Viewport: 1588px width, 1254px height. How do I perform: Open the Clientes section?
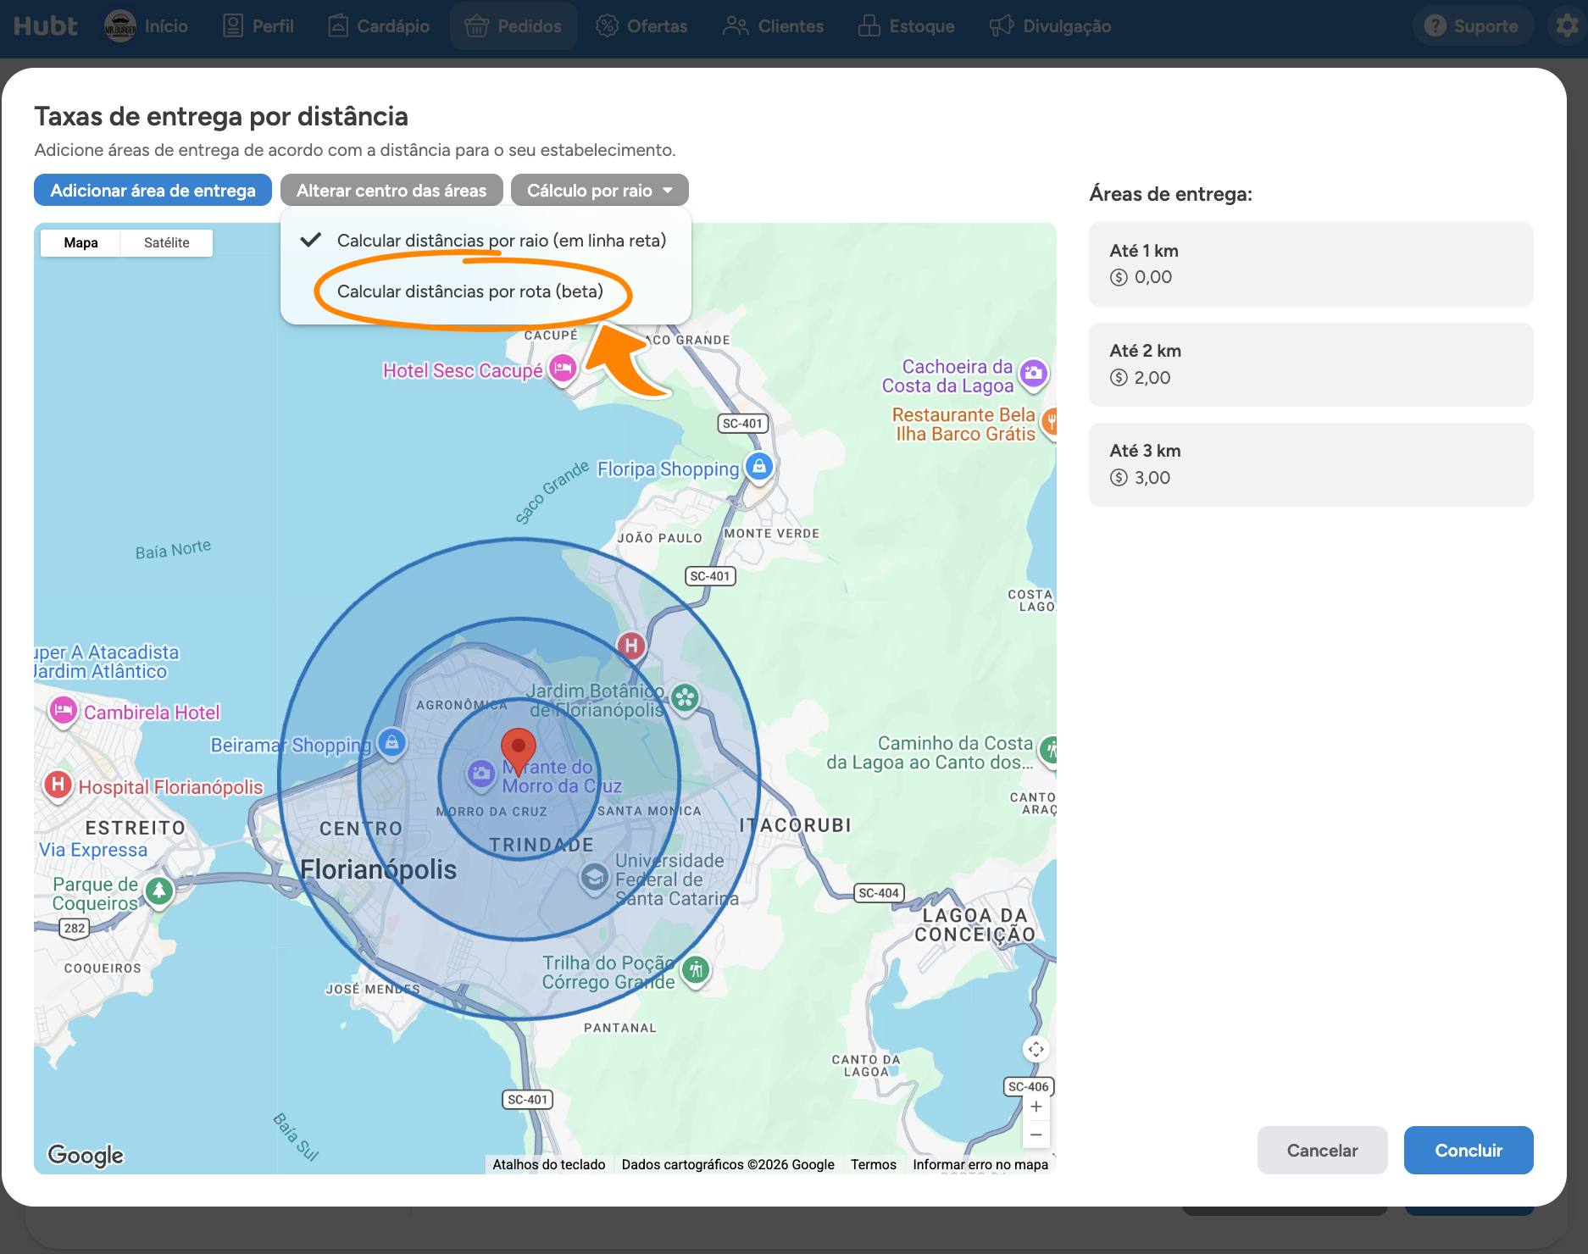pyautogui.click(x=773, y=26)
